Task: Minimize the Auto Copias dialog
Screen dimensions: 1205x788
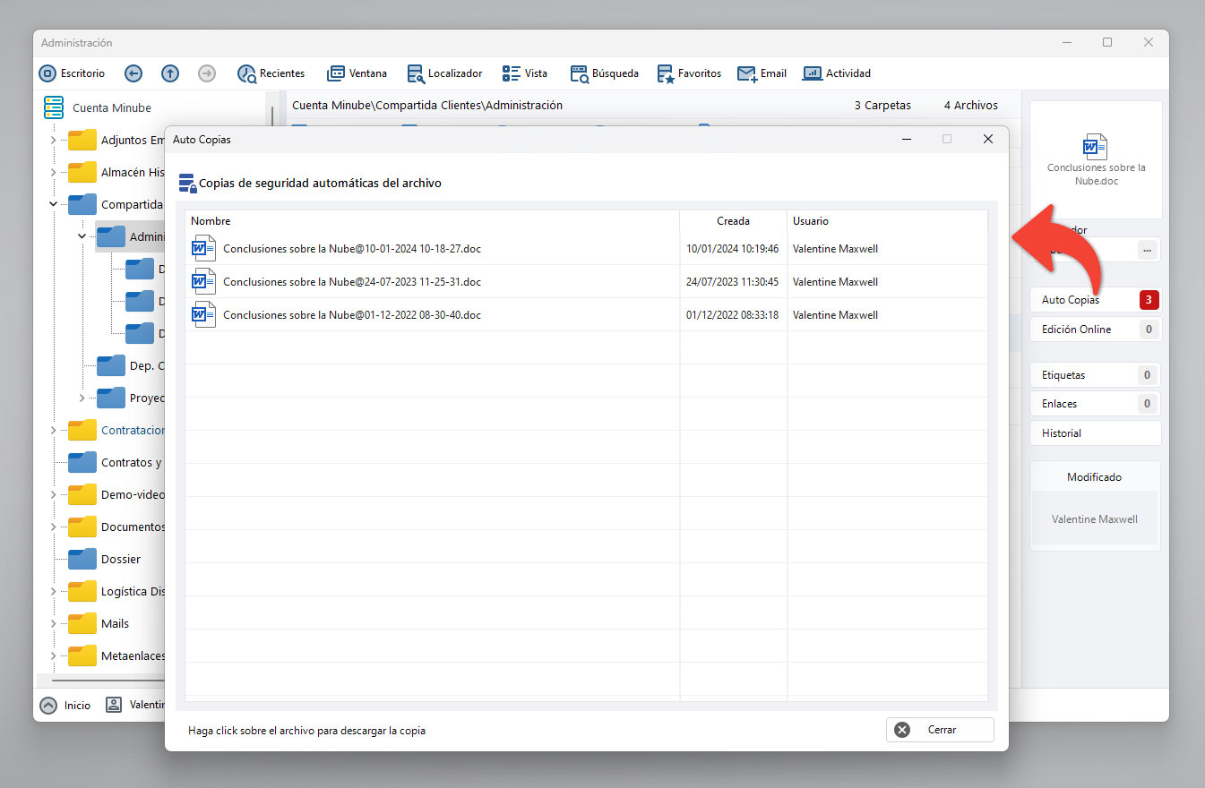Action: pyautogui.click(x=907, y=139)
